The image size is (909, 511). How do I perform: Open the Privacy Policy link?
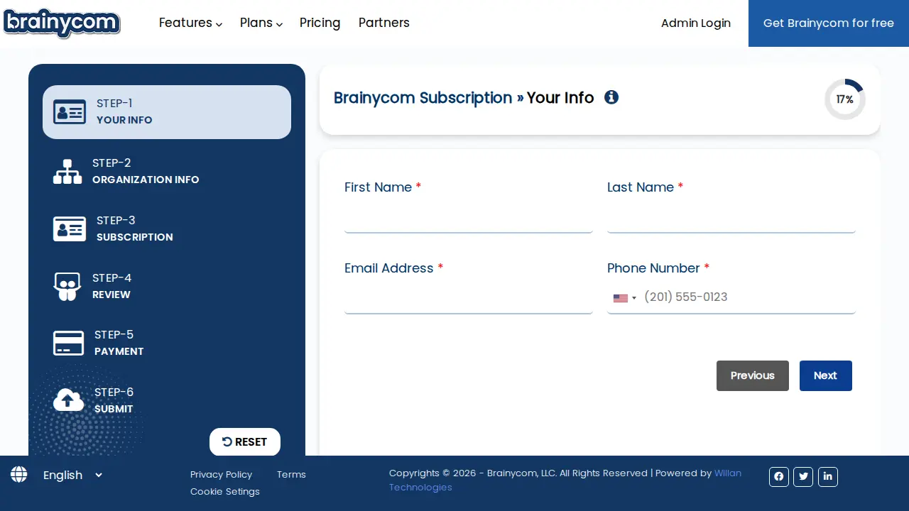coord(221,474)
